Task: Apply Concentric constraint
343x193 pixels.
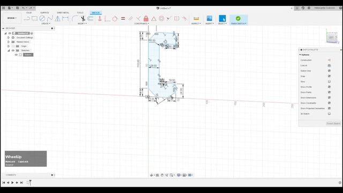Action: pos(161,19)
